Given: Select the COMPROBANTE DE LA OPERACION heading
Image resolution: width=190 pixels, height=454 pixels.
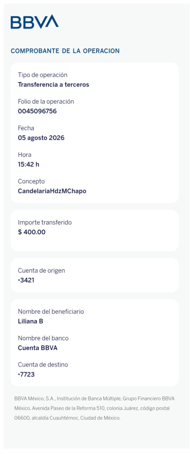Looking at the screenshot, I should point(65,51).
